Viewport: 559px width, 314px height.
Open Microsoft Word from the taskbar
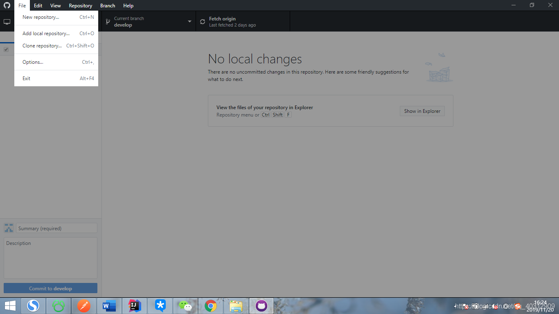(109, 305)
